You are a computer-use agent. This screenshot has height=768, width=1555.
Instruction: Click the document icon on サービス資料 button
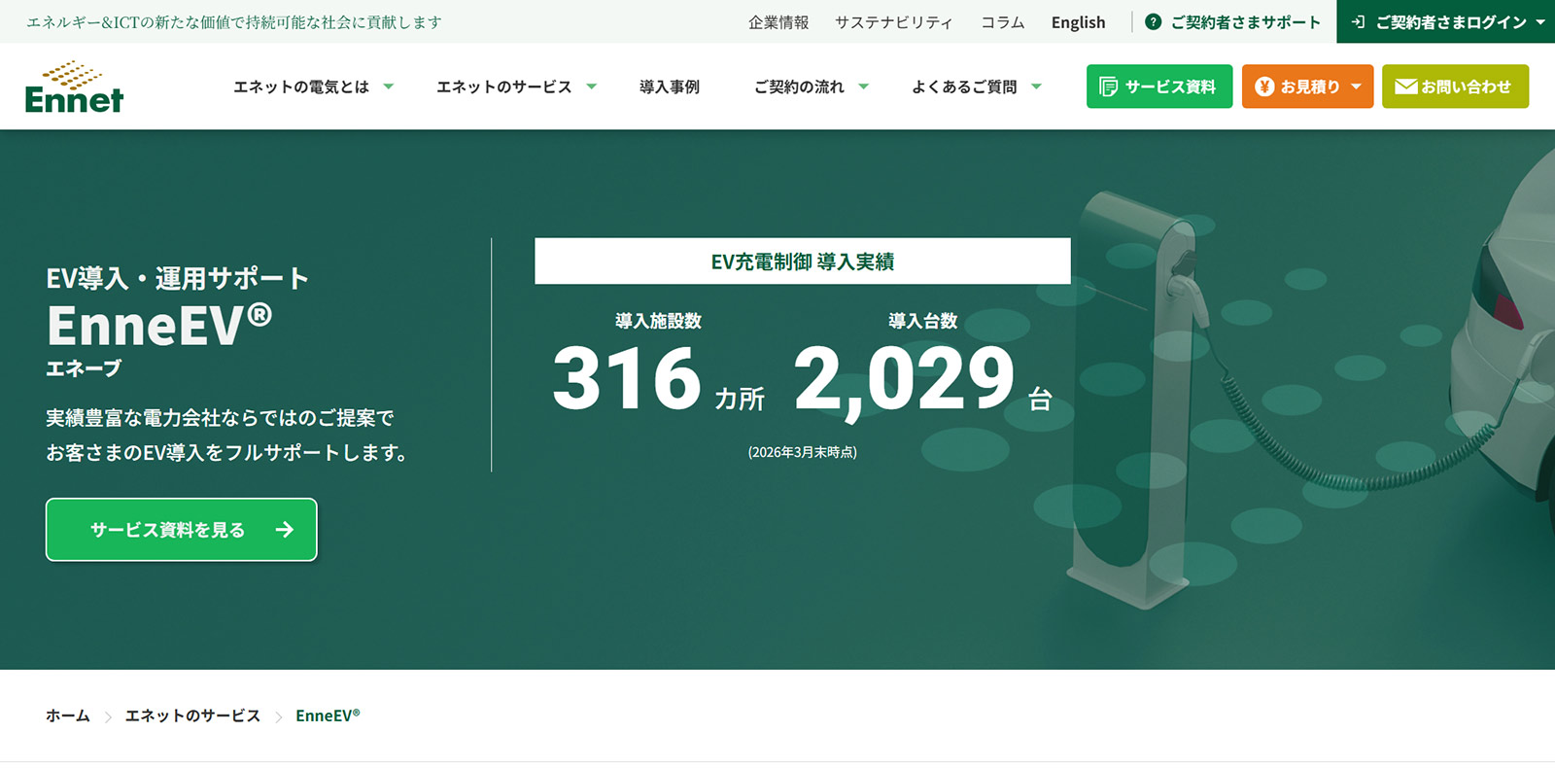tap(1108, 87)
